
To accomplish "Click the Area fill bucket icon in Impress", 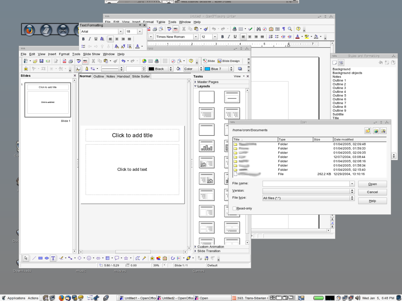I will 179,69.
